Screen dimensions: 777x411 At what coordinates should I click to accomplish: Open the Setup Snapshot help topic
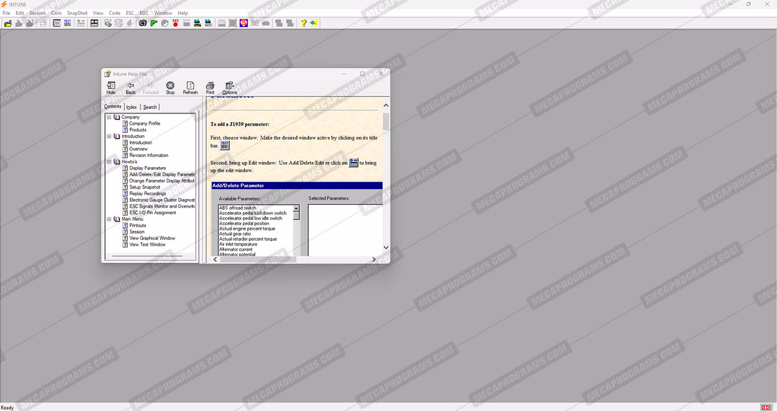point(144,187)
